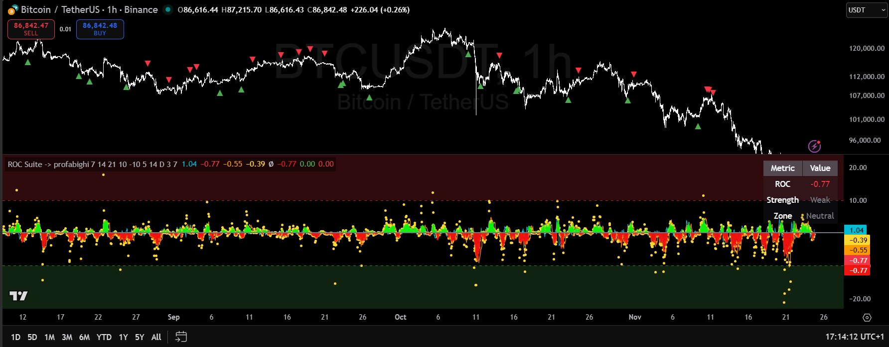Select the 6M time range
Image resolution: width=889 pixels, height=347 pixels.
pos(84,337)
